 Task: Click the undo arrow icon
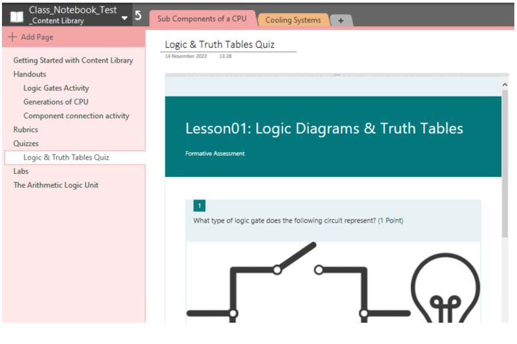139,15
